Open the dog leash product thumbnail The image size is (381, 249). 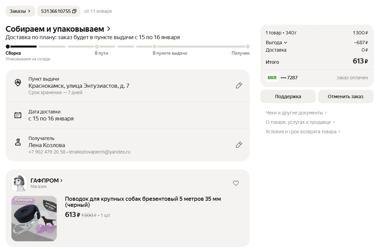[34, 219]
